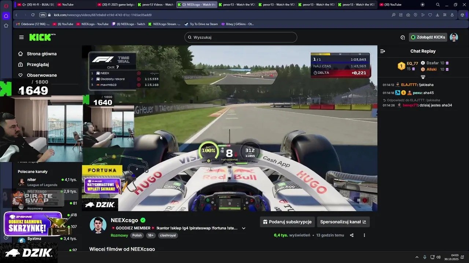Image resolution: width=469 pixels, height=263 pixels.
Task: Click username pexu in chat
Action: pyautogui.click(x=417, y=93)
